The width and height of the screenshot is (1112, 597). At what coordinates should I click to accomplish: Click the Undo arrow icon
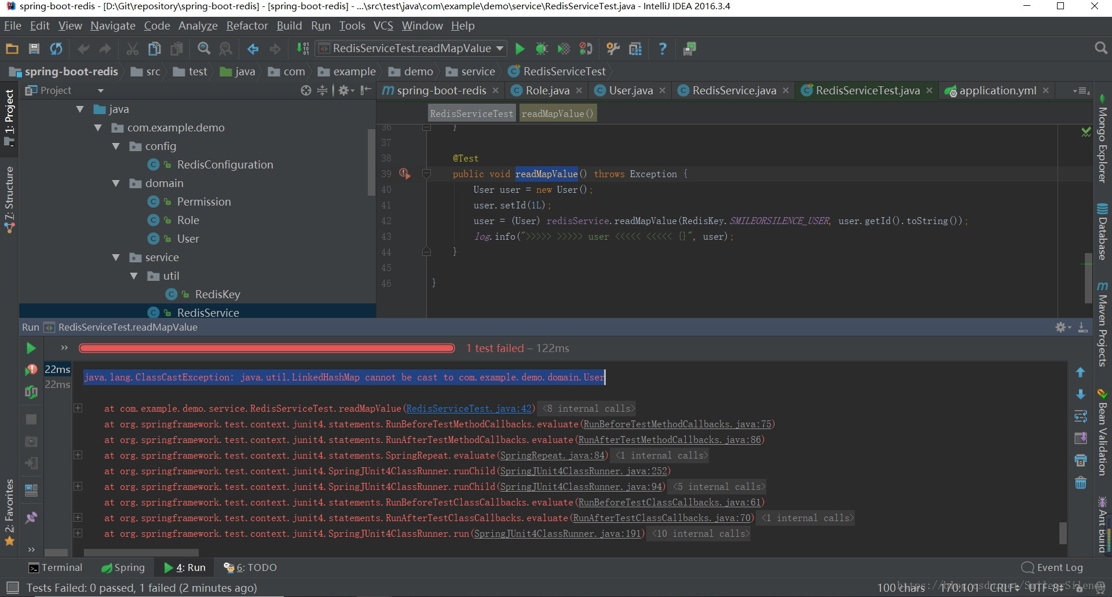(83, 49)
